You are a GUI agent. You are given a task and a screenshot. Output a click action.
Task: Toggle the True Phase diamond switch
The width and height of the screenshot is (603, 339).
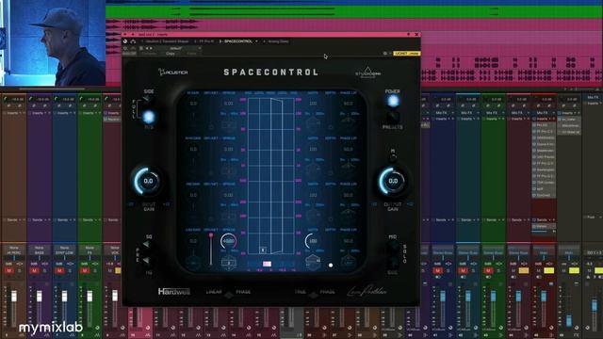click(x=314, y=295)
